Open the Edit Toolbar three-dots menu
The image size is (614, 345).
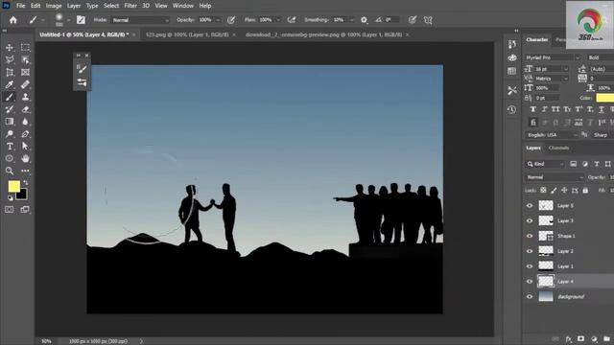pos(25,171)
